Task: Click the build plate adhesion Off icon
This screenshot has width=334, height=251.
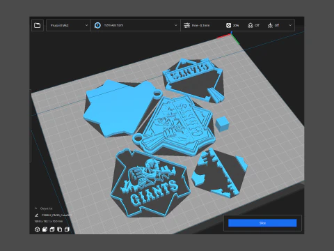Action: (270, 25)
